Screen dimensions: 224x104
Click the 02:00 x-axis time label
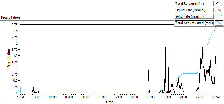37,98
